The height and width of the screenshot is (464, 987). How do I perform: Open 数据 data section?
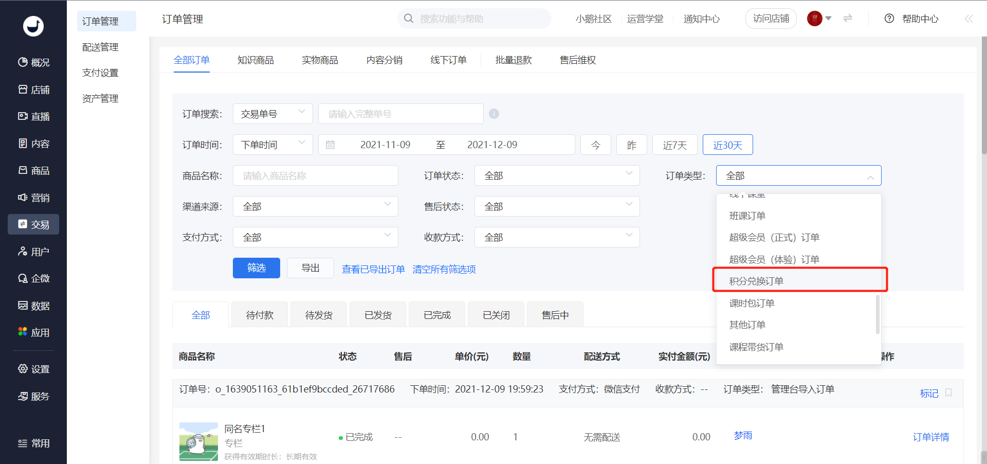click(33, 306)
